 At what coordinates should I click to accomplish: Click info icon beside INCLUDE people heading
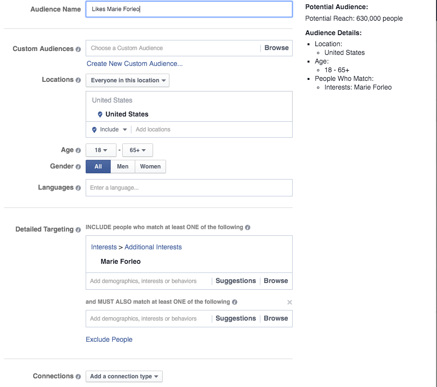[x=247, y=228]
